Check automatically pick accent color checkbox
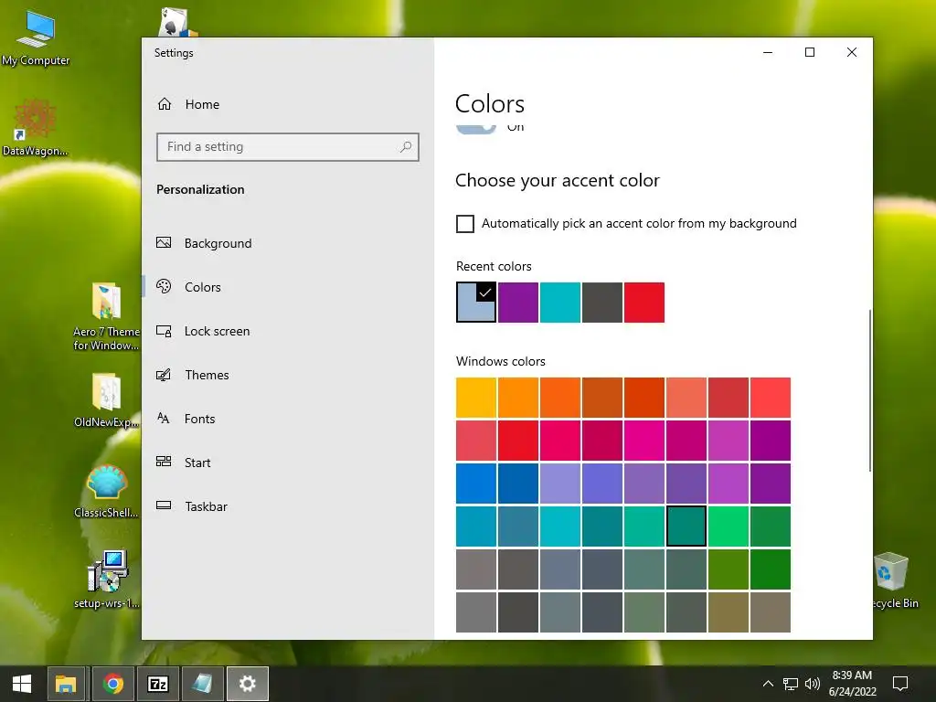 tap(465, 223)
